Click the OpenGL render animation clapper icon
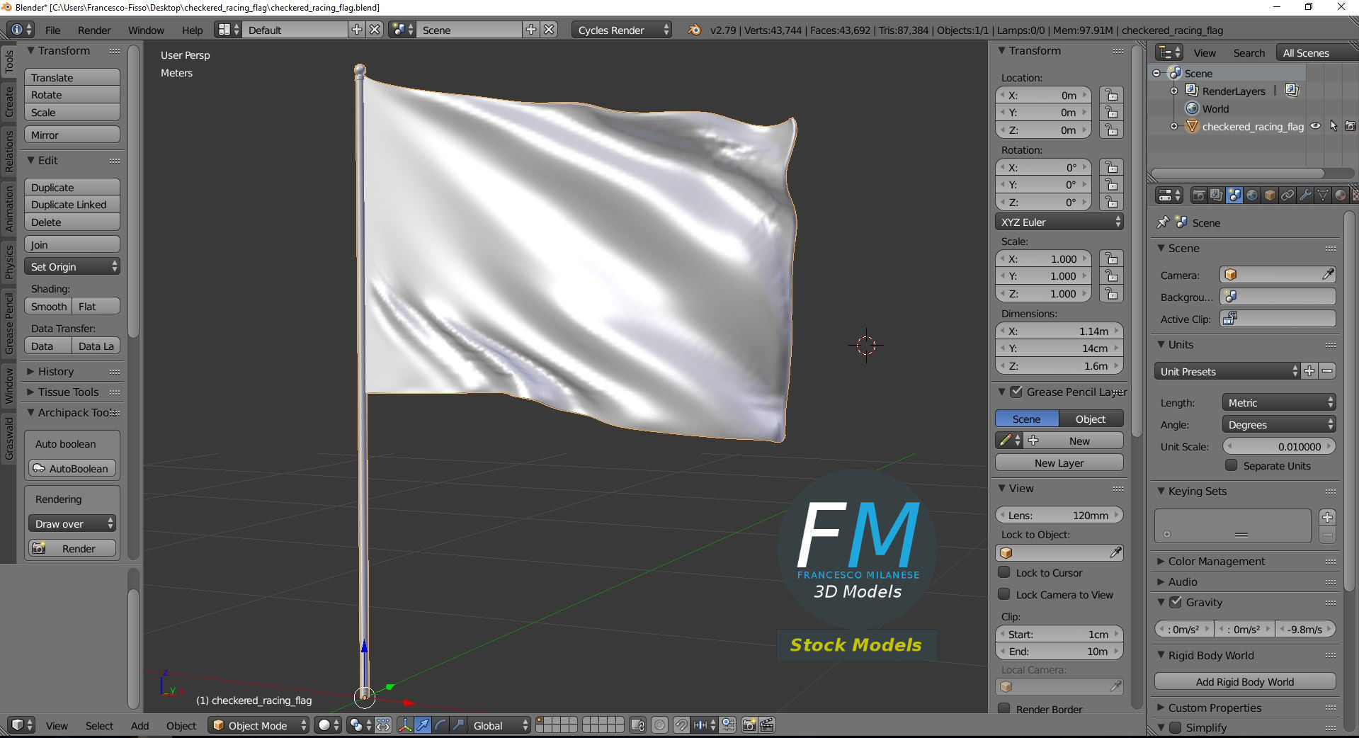This screenshot has height=738, width=1359. [767, 725]
